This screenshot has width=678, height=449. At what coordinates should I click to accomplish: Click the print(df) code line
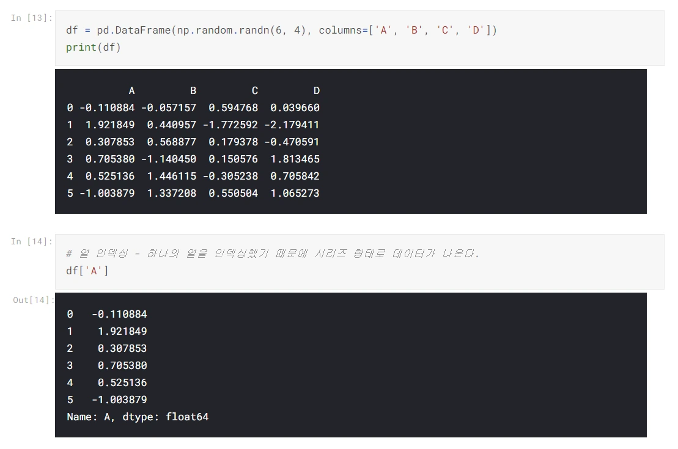[94, 47]
